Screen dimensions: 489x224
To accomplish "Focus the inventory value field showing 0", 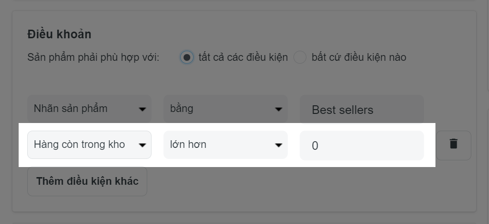I will (x=362, y=146).
